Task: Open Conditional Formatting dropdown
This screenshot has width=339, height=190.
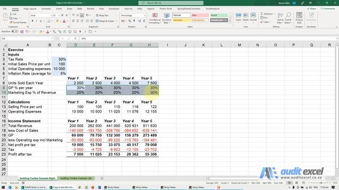Action: click(155, 18)
